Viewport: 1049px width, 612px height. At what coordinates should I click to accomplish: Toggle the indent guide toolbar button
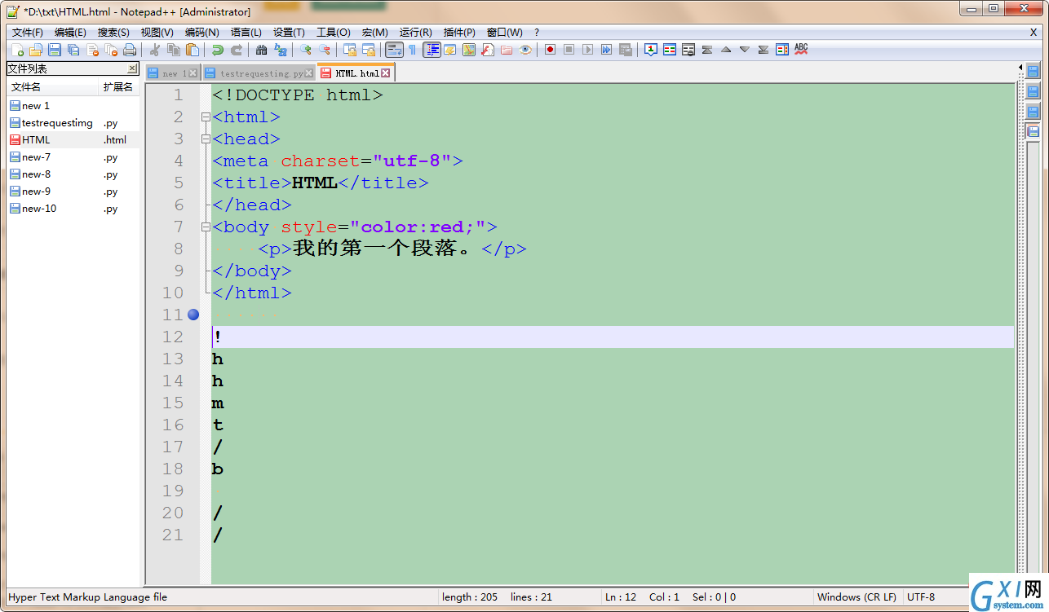[x=432, y=50]
